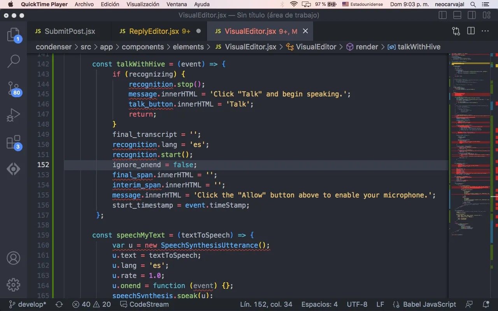Open the Accounts icon in activity bar

pos(13,258)
